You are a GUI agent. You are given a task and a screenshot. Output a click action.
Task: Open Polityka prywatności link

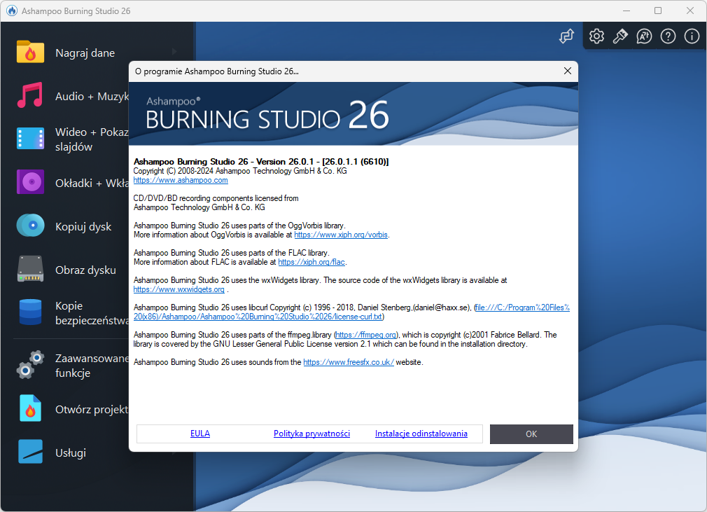(x=311, y=434)
